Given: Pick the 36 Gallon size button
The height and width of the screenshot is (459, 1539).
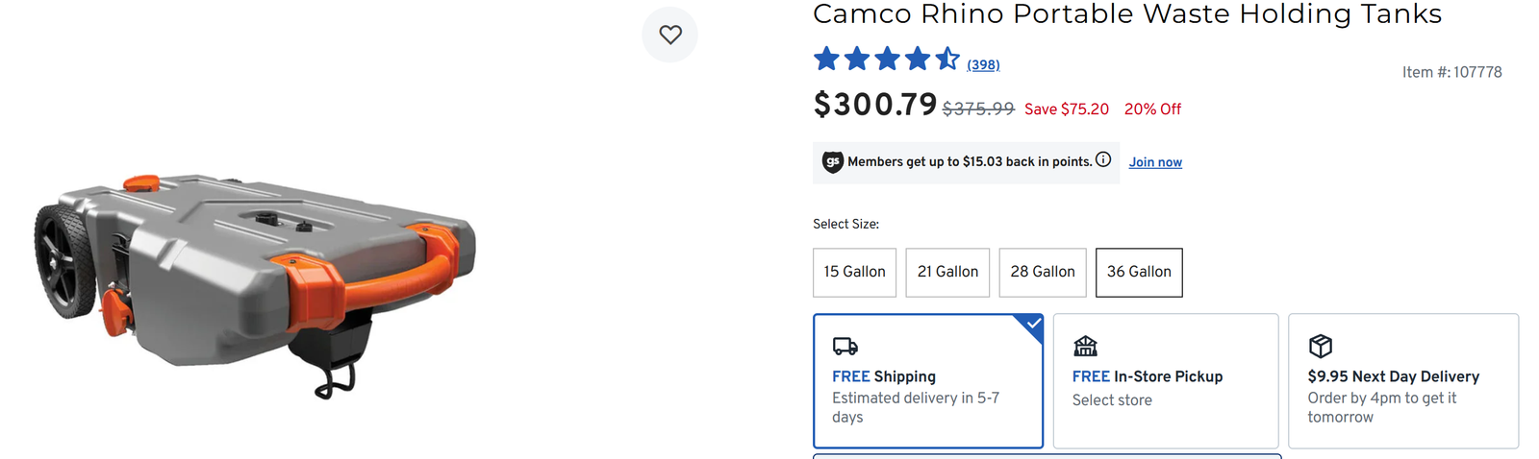Looking at the screenshot, I should [1139, 272].
